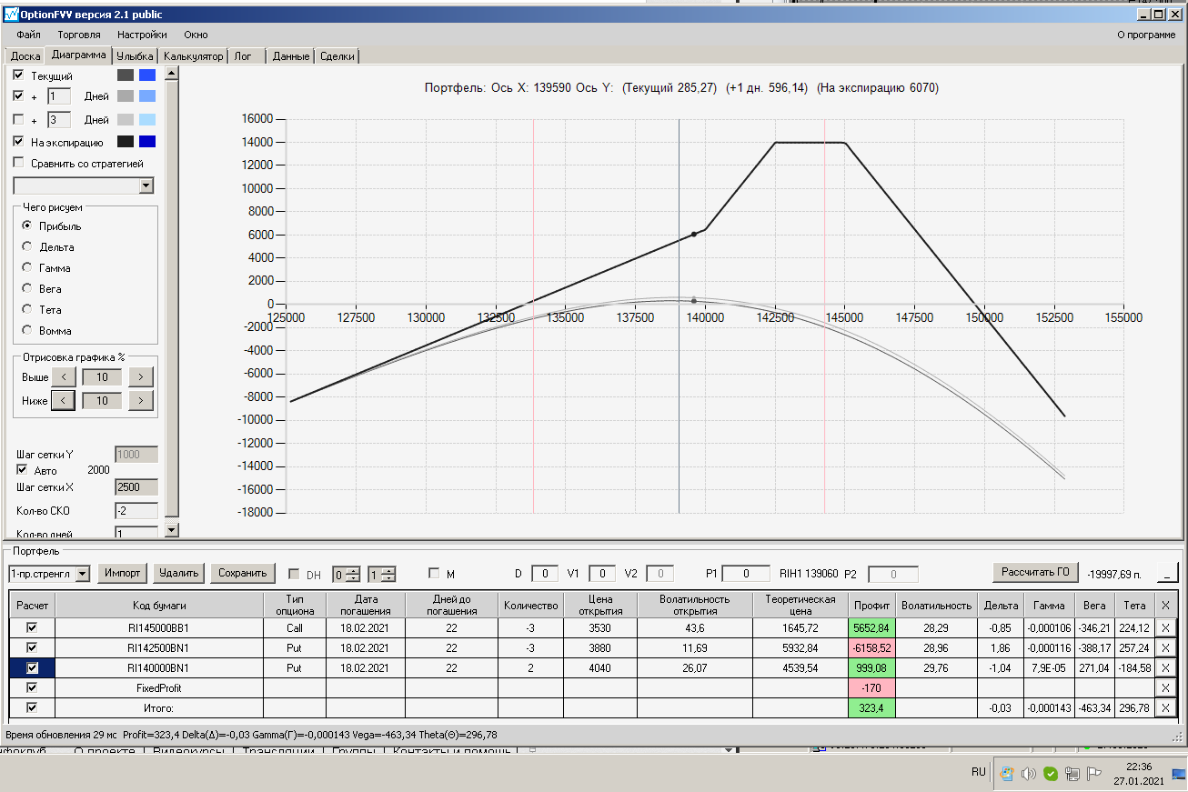Delete the RI145000BB1 row with X

click(x=1167, y=627)
